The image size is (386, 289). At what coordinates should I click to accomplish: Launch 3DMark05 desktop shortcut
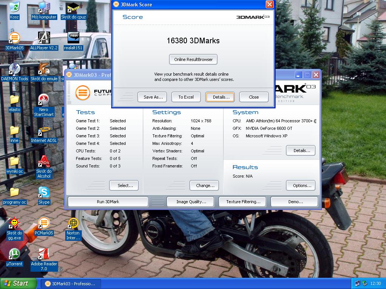tap(14, 41)
